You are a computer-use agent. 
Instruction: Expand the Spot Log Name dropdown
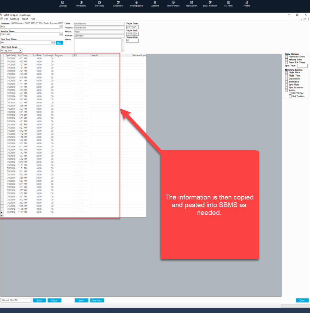click(53, 43)
